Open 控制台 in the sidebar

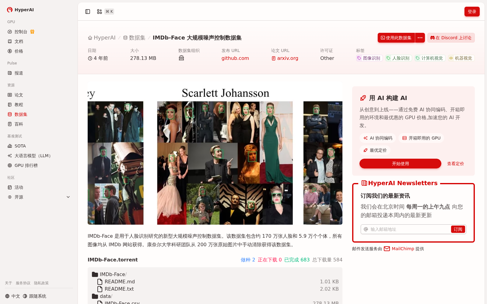39,32
